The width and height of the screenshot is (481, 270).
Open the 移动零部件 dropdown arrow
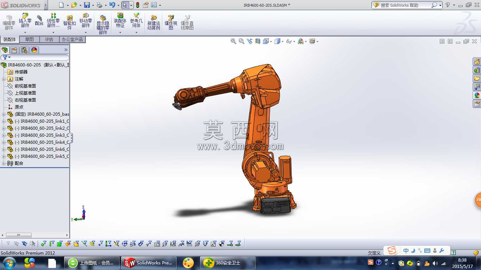86,32
